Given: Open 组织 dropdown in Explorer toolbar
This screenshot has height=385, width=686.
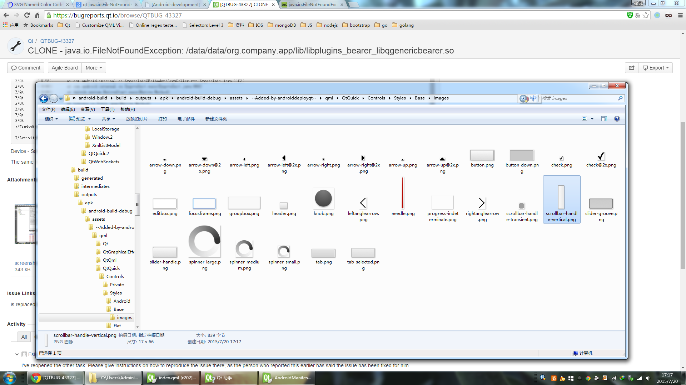Looking at the screenshot, I should pos(51,119).
